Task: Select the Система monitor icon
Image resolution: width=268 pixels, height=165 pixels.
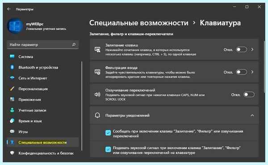Action: 12,57
